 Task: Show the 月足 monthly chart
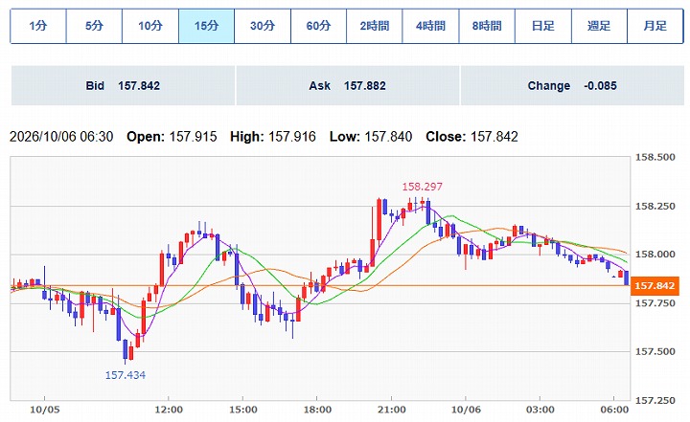[x=655, y=26]
